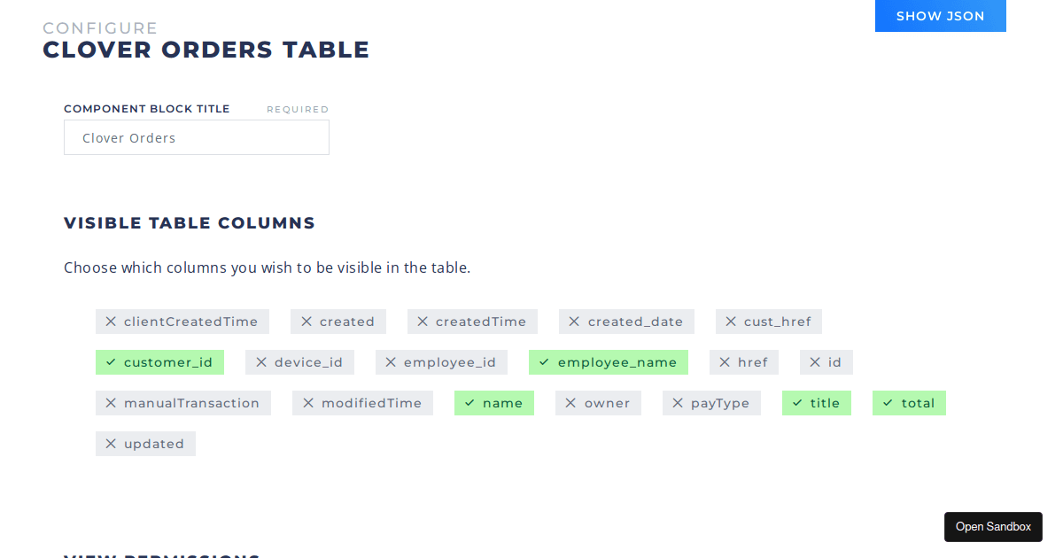Enable the cust_href column

[768, 322]
